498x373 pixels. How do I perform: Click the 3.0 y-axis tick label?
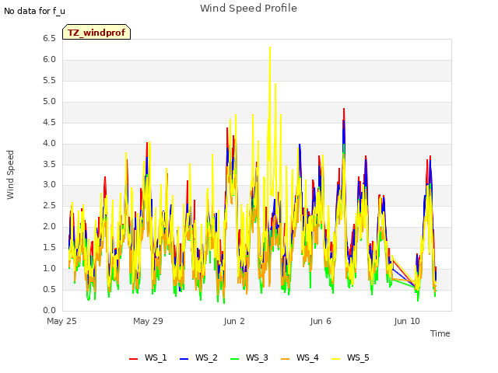(49, 185)
